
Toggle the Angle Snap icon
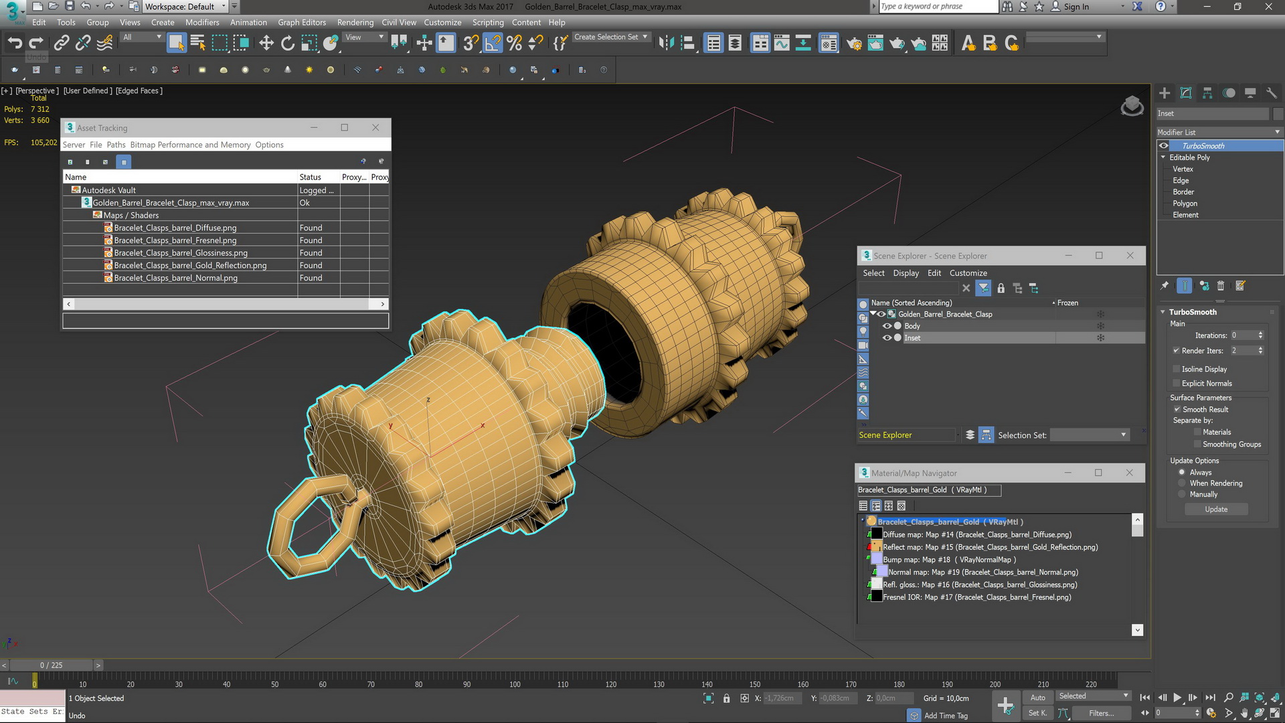(x=493, y=44)
